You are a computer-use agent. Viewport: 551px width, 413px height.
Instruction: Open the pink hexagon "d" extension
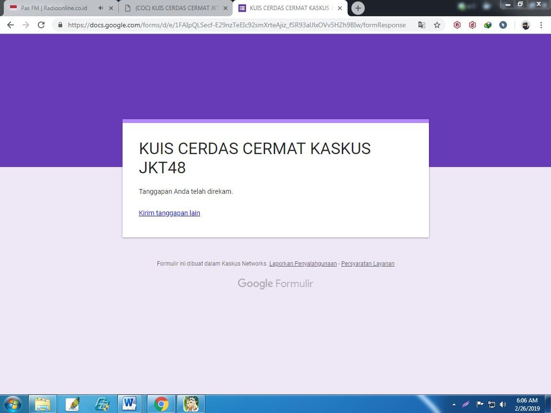pos(472,25)
